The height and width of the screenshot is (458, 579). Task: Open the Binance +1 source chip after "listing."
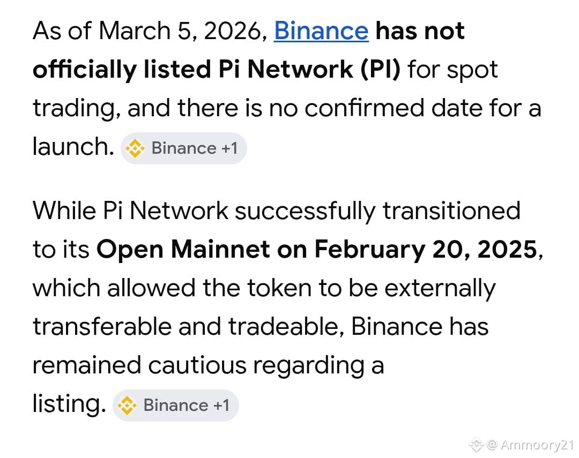(x=175, y=405)
